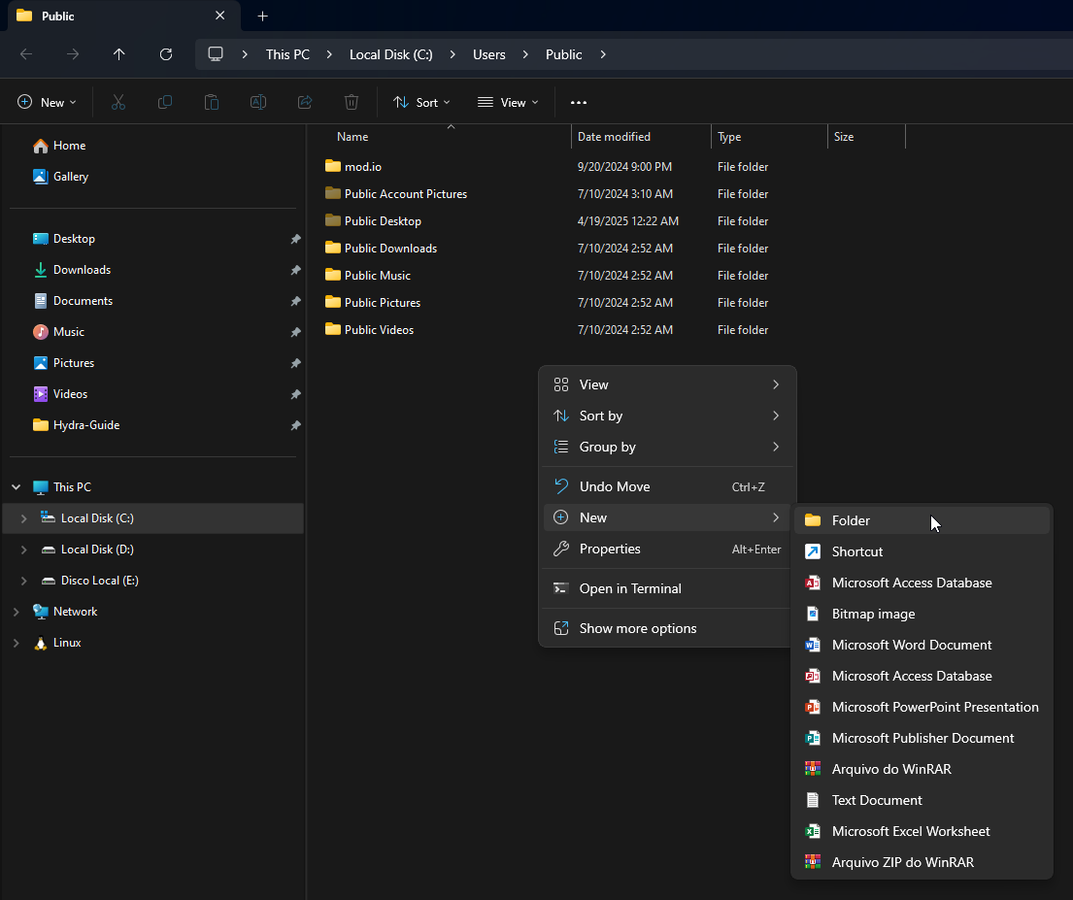Click the chevron after Users in address bar
The image size is (1073, 900).
pyautogui.click(x=525, y=54)
